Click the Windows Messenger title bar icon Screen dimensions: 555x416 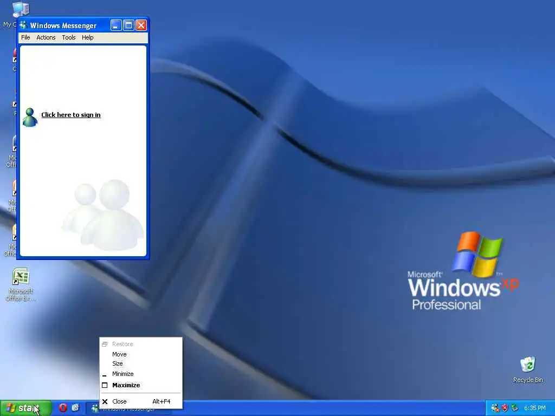click(x=23, y=25)
